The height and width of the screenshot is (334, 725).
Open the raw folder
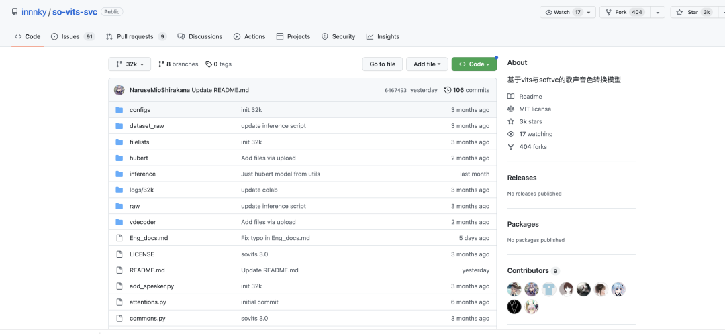click(134, 206)
